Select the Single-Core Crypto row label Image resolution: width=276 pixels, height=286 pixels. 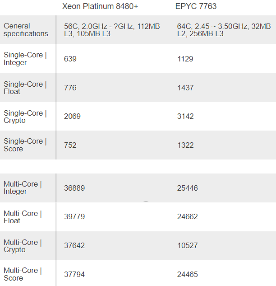[25, 117]
